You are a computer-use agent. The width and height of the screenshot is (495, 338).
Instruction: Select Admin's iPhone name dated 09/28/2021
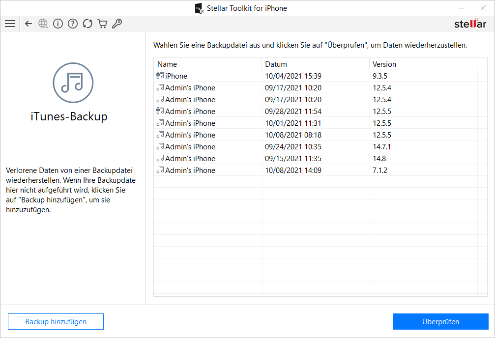coord(190,112)
